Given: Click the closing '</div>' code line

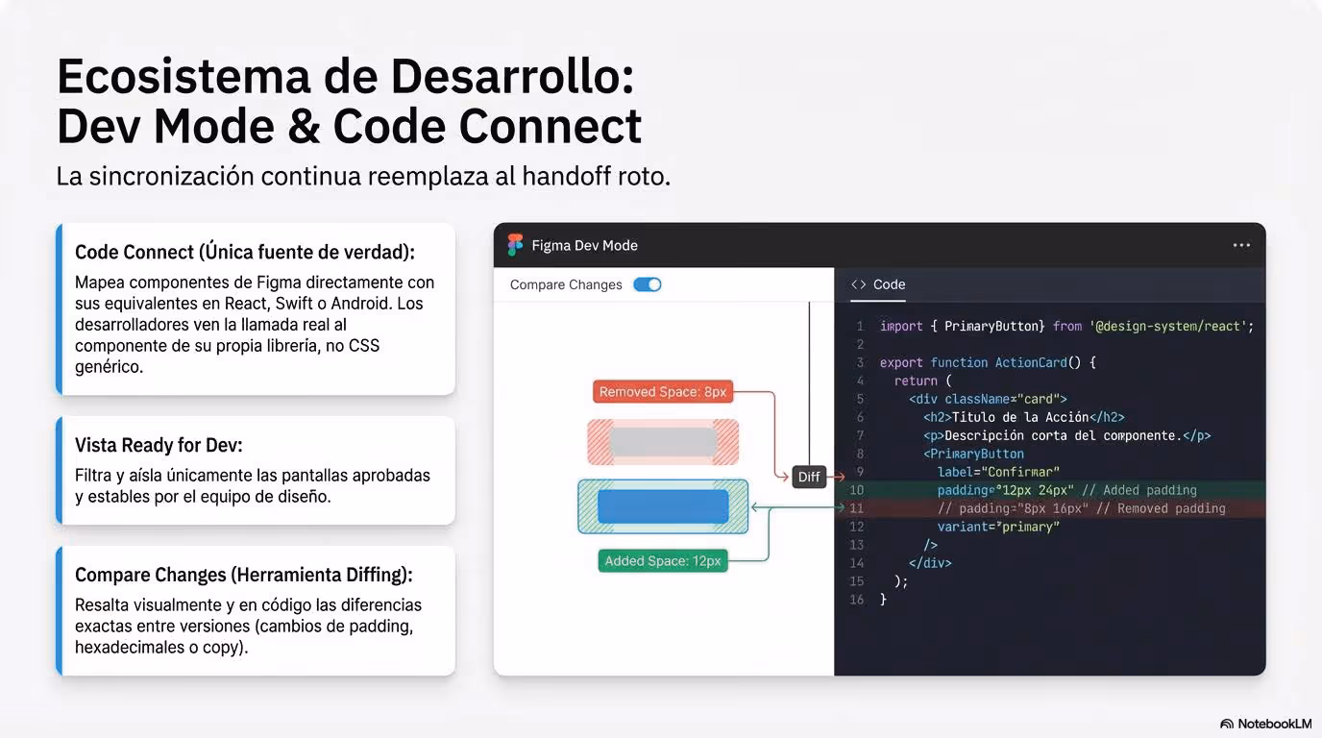Looking at the screenshot, I should click(x=930, y=563).
